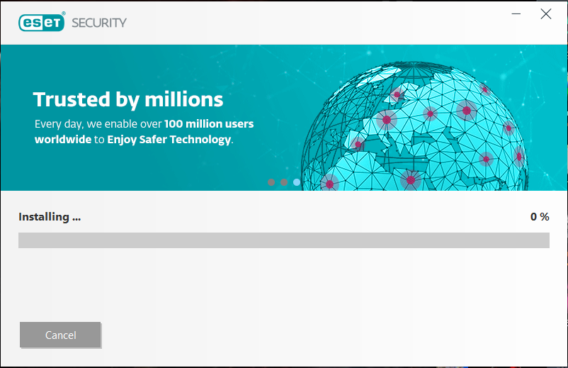Cancel the installation
This screenshot has height=368, width=568.
(60, 335)
